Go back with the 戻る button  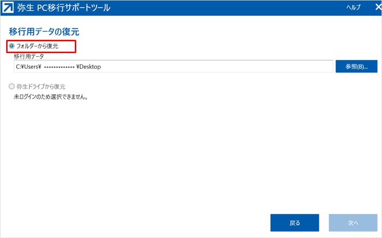coord(294,223)
